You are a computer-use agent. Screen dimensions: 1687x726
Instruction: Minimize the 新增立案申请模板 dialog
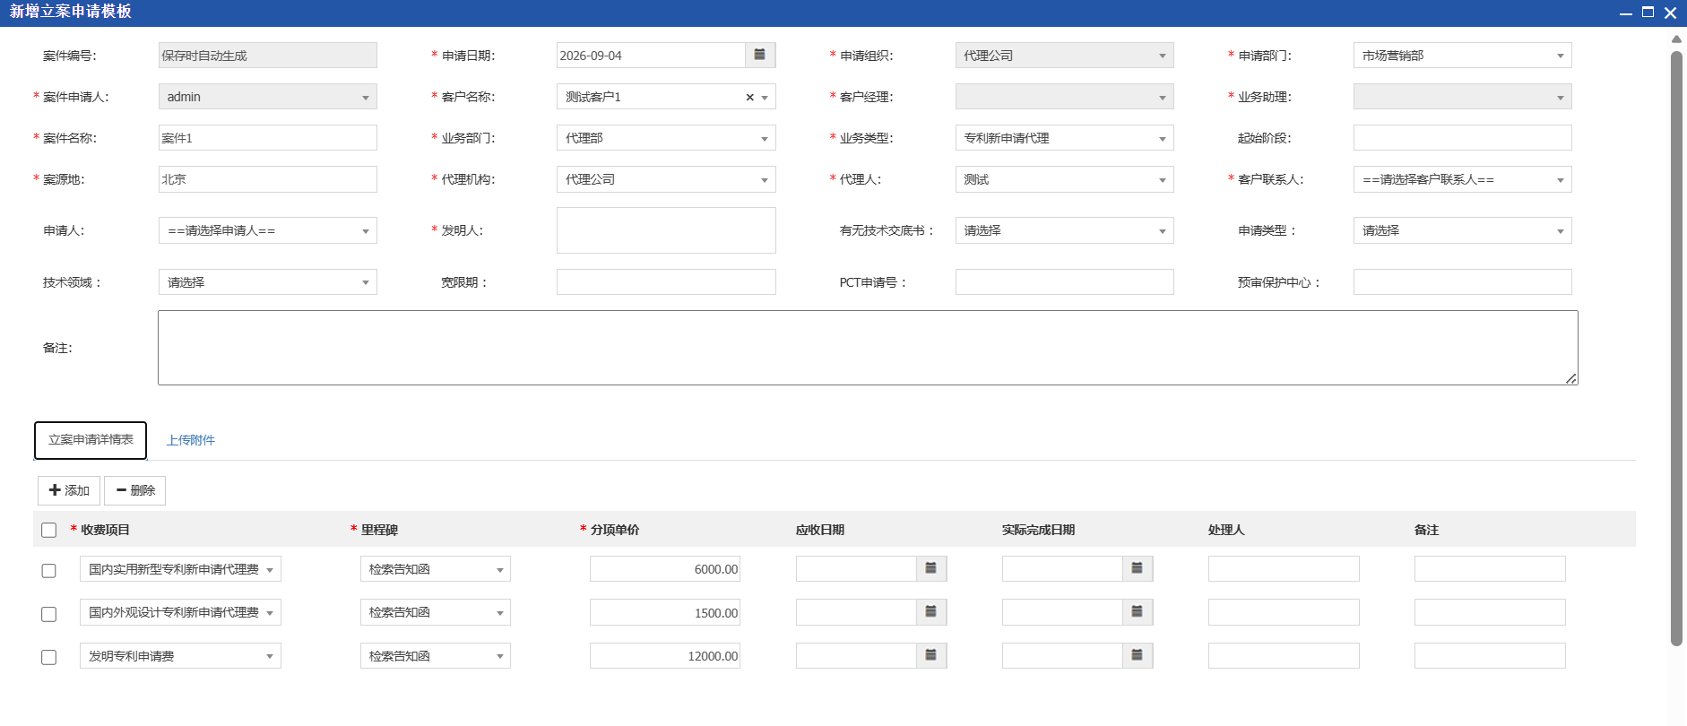click(1625, 13)
